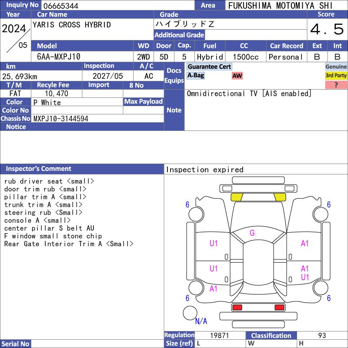The height and width of the screenshot is (348, 348).
Task: Click the color value P White
Action: tap(47, 103)
